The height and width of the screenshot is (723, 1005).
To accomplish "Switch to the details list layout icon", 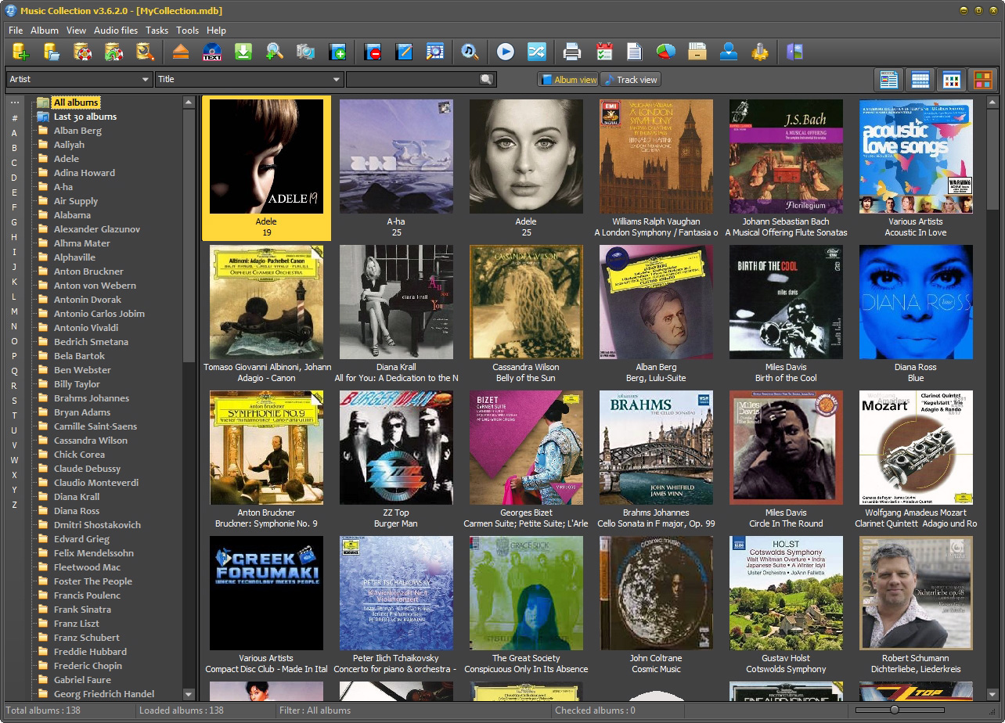I will (x=888, y=80).
